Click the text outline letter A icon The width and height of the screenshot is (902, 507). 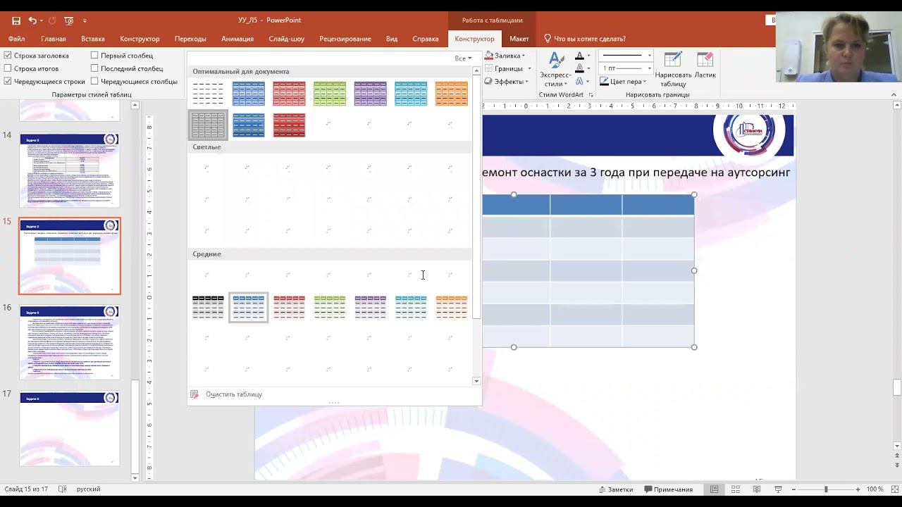[x=579, y=68]
